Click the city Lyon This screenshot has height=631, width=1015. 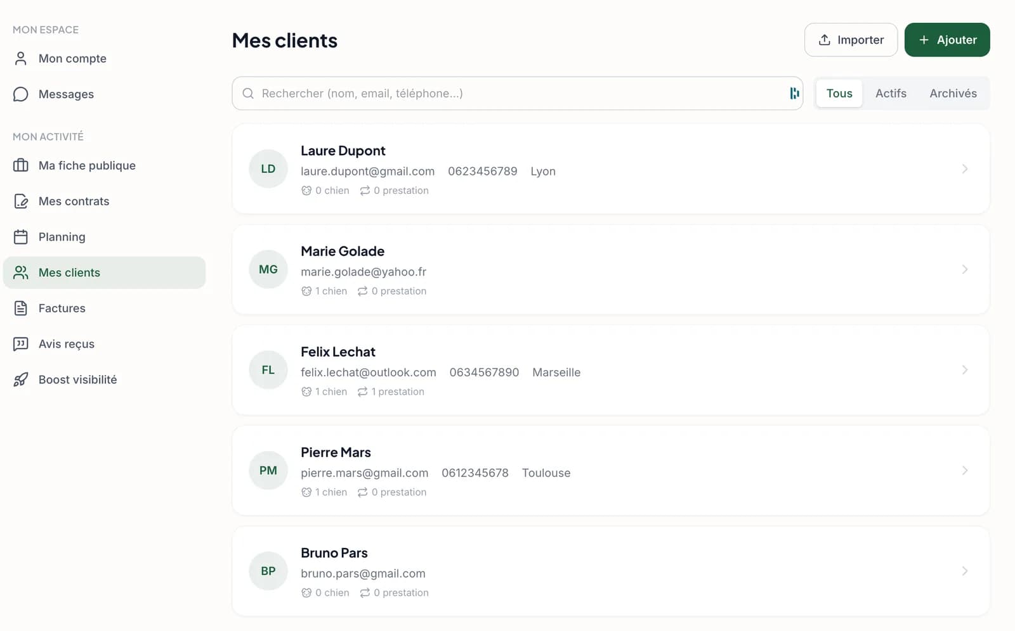tap(543, 171)
